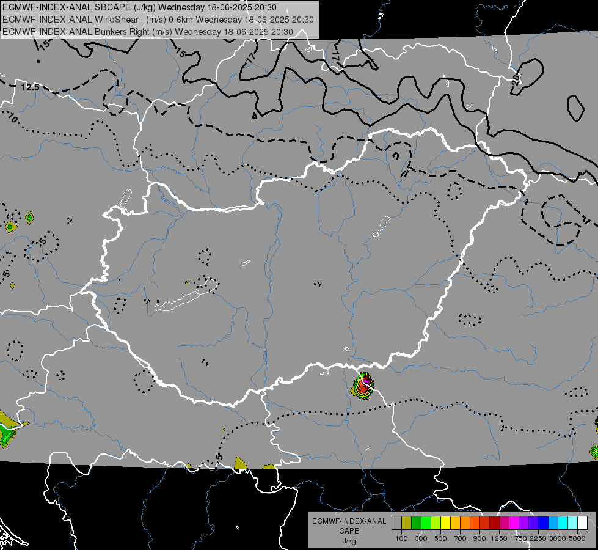Pick the sky blue swatch before 3000
The height and width of the screenshot is (550, 598).
[553, 523]
